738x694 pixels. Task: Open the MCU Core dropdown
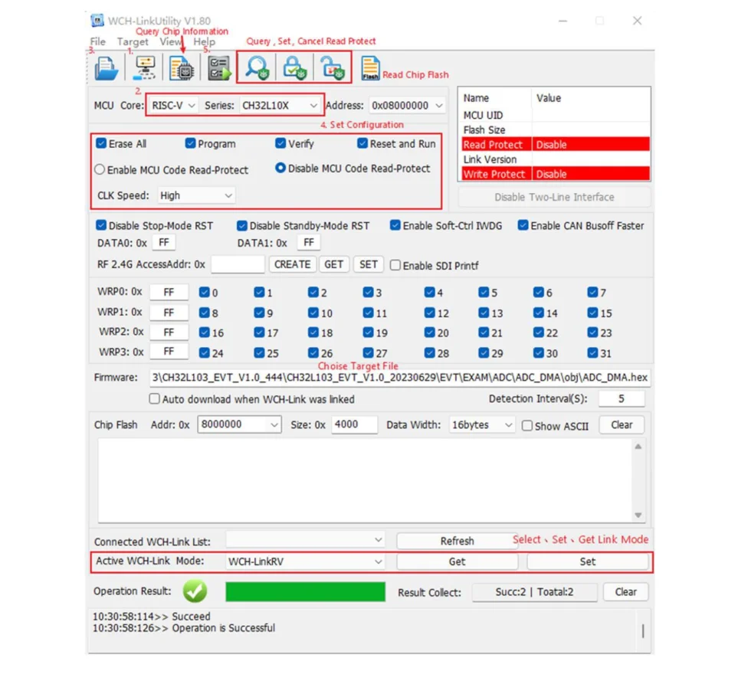coord(172,106)
